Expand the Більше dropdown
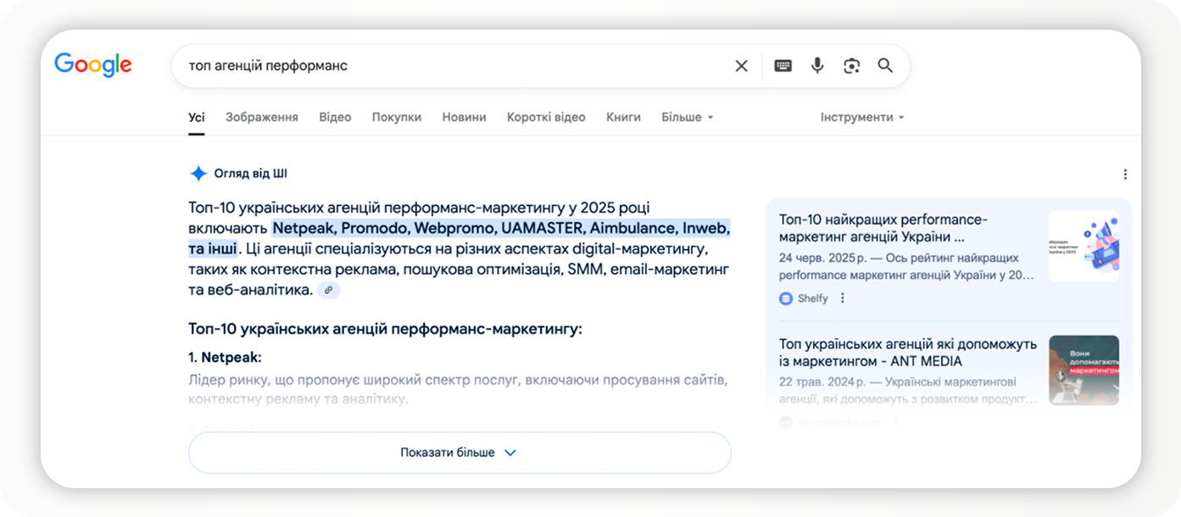This screenshot has width=1181, height=517. (688, 118)
